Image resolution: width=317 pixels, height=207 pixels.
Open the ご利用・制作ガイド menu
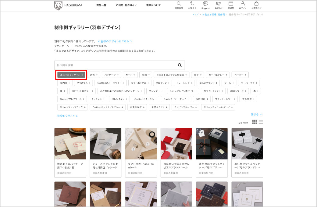(126, 5)
